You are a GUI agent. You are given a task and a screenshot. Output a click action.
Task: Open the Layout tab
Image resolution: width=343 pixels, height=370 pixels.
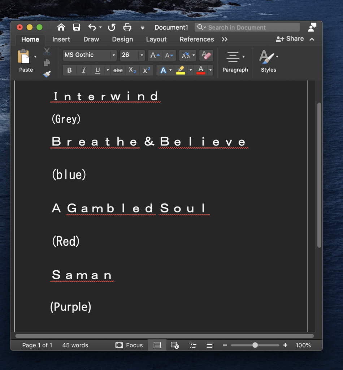[156, 39]
